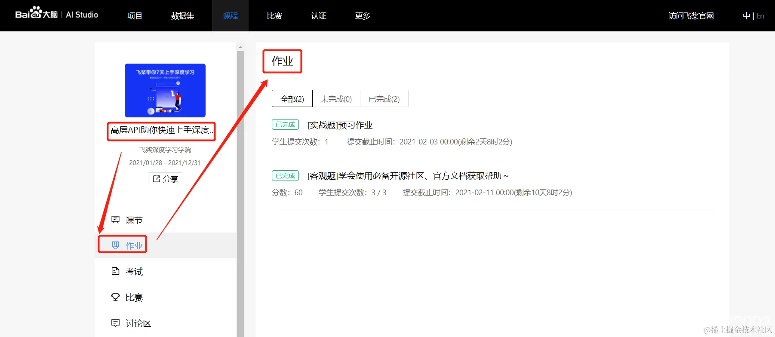This screenshot has height=337, width=775.
Task: Open the 数据集 menu item
Action: click(x=183, y=16)
